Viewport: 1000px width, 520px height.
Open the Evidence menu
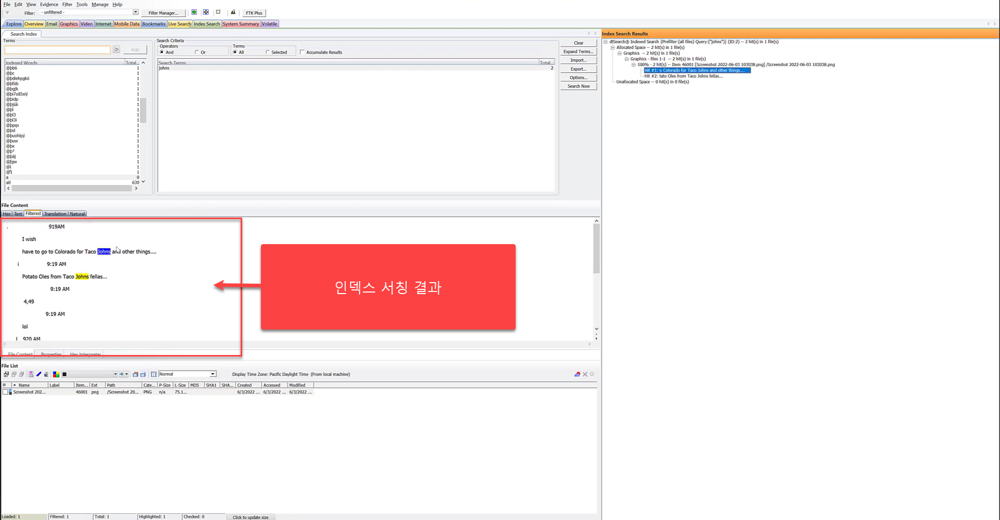coord(49,4)
